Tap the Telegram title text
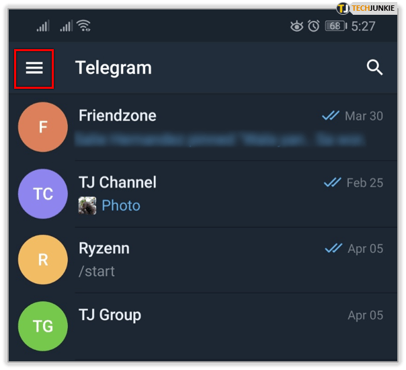This screenshot has height=370, width=406. click(114, 68)
